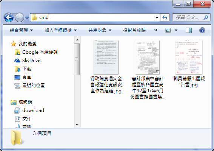214x151 pixels.
Task: Click the Refresh button beside address bar
Action: click(x=165, y=17)
